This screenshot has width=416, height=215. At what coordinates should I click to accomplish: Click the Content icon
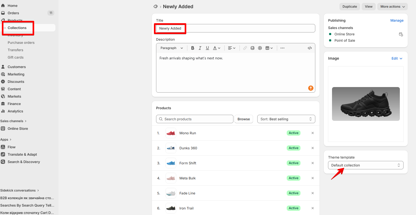3,89
